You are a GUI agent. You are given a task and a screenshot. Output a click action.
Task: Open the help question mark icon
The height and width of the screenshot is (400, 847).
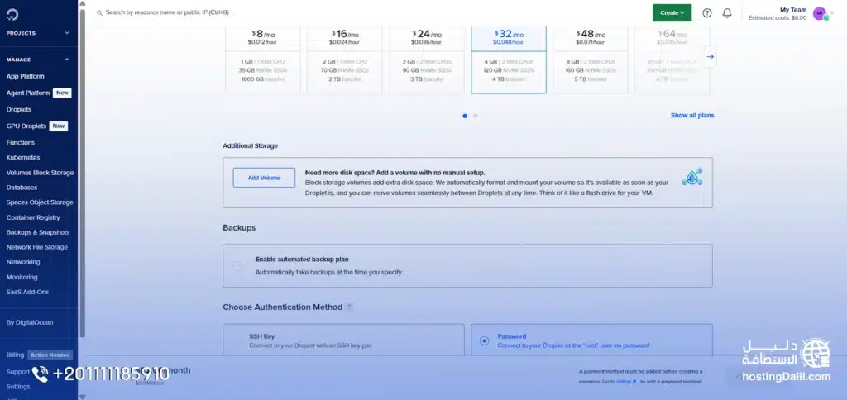[707, 12]
